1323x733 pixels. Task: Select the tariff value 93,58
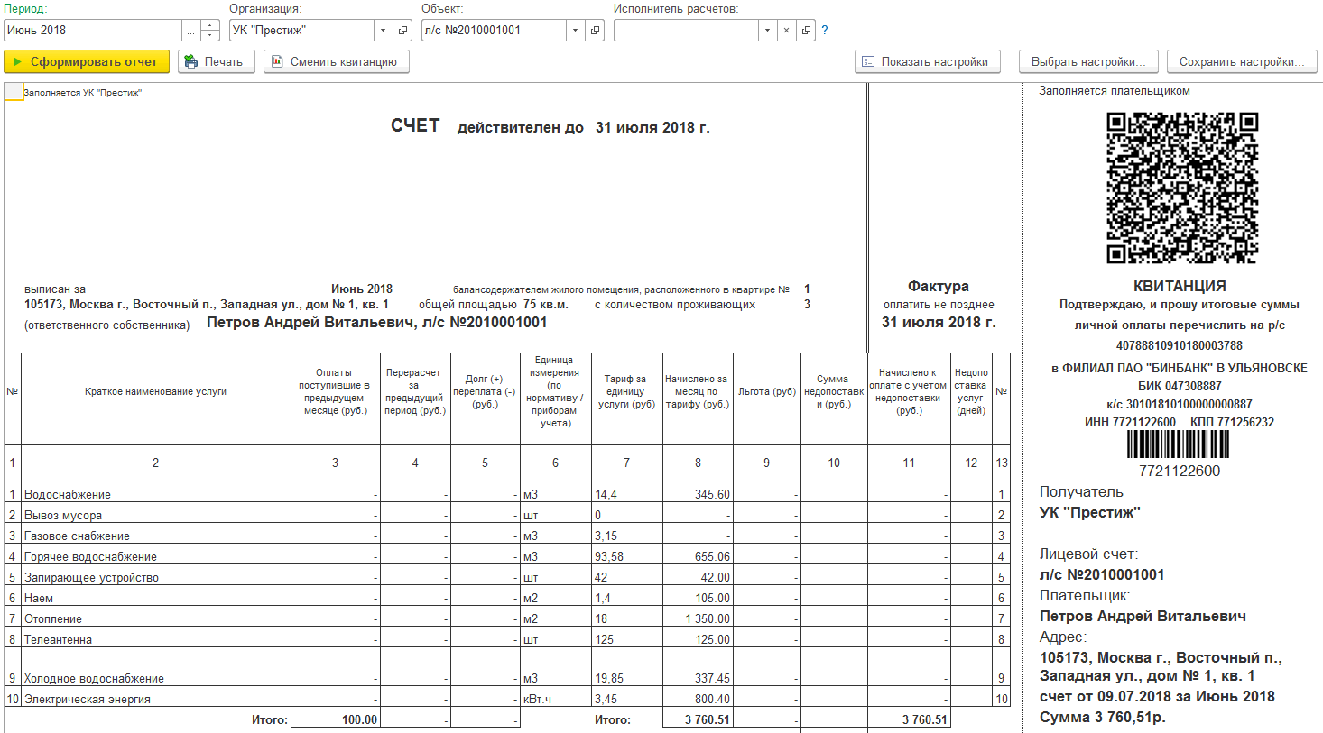pyautogui.click(x=609, y=557)
